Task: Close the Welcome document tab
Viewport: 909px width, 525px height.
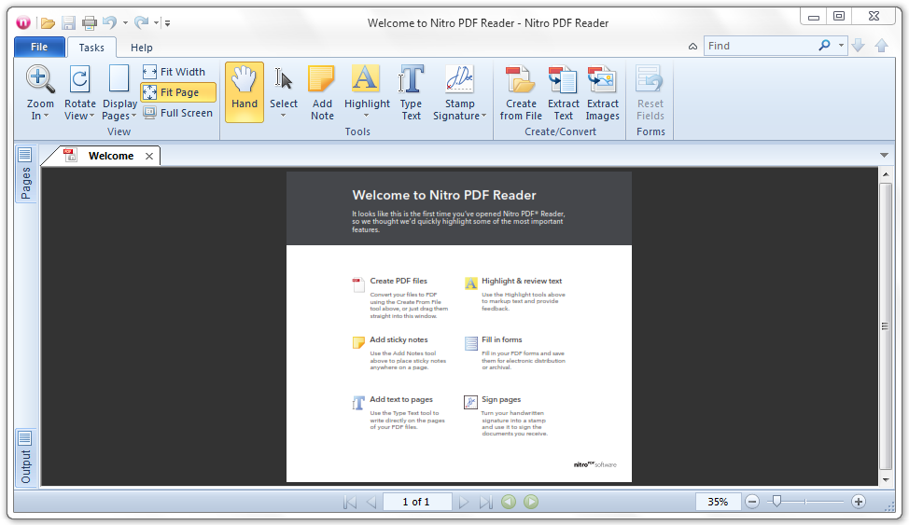Action: 149,156
